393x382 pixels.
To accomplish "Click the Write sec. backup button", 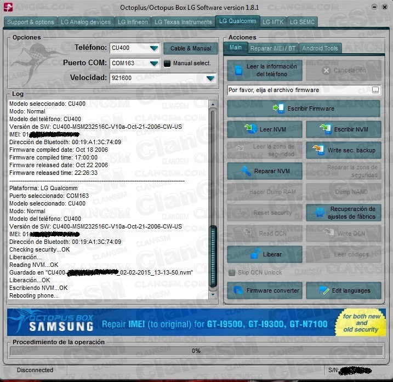I will (x=343, y=150).
